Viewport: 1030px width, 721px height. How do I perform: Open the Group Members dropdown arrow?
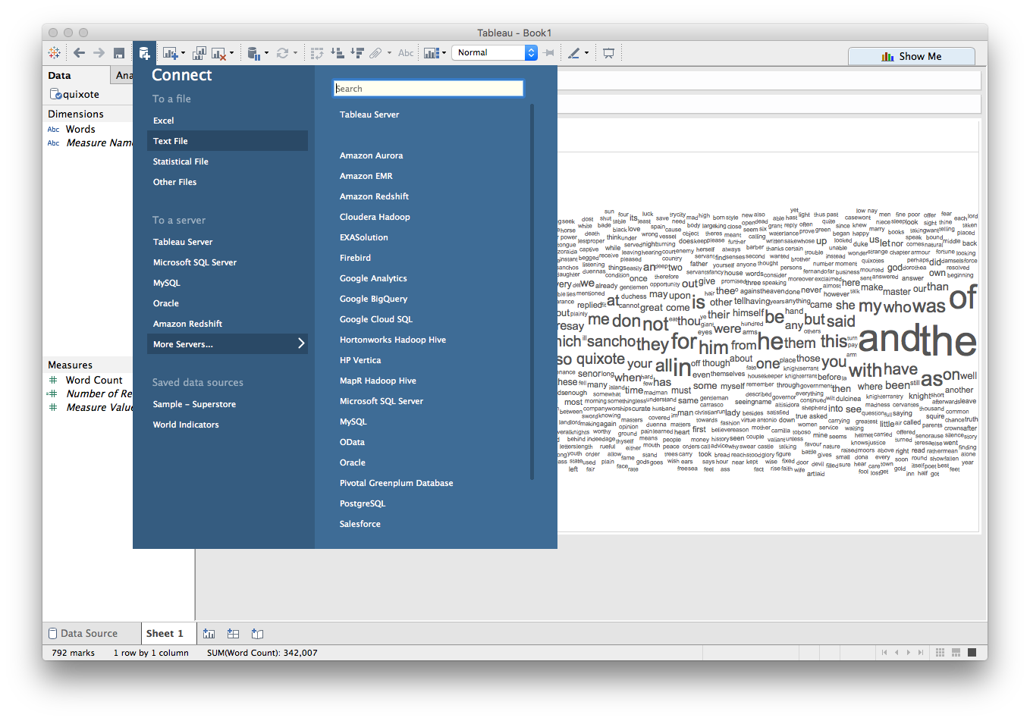(x=389, y=53)
